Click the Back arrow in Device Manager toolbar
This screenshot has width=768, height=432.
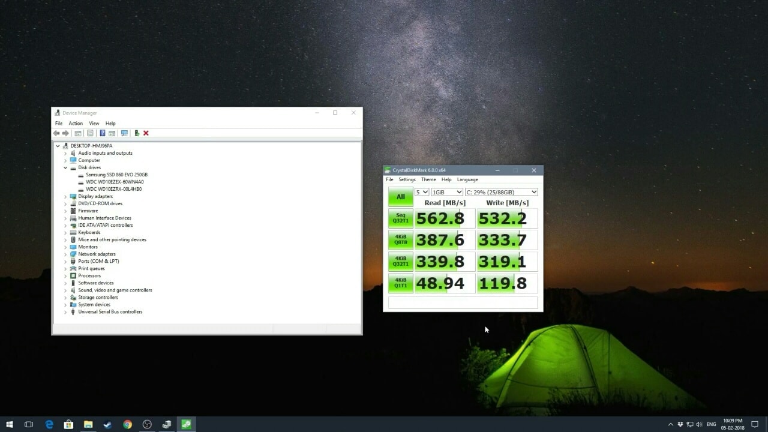(x=56, y=133)
